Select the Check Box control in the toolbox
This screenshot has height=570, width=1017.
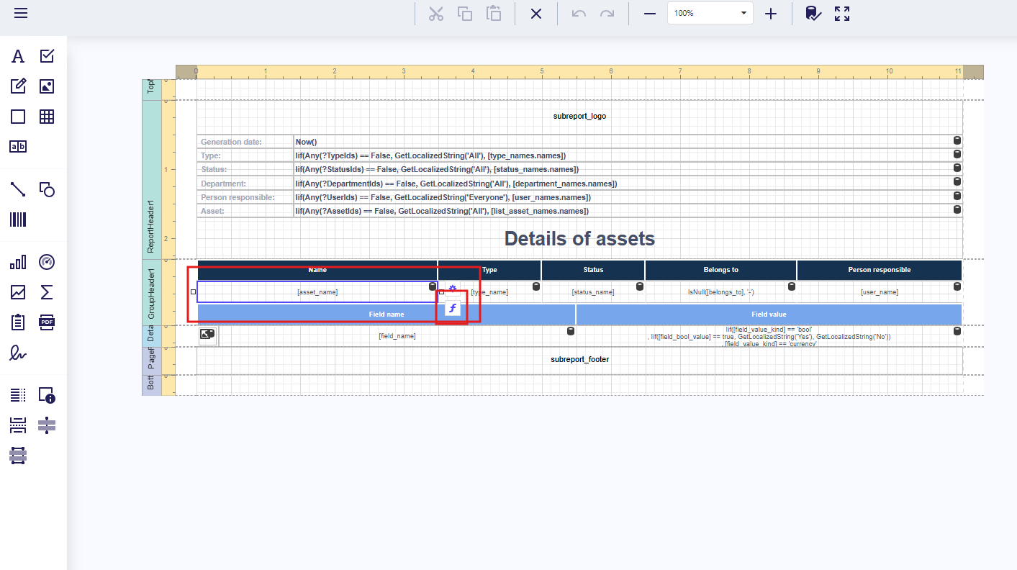pyautogui.click(x=47, y=56)
